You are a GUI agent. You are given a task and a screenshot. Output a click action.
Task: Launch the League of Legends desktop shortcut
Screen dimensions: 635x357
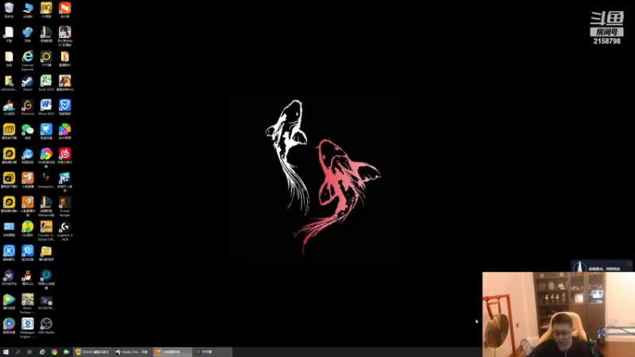tap(46, 34)
